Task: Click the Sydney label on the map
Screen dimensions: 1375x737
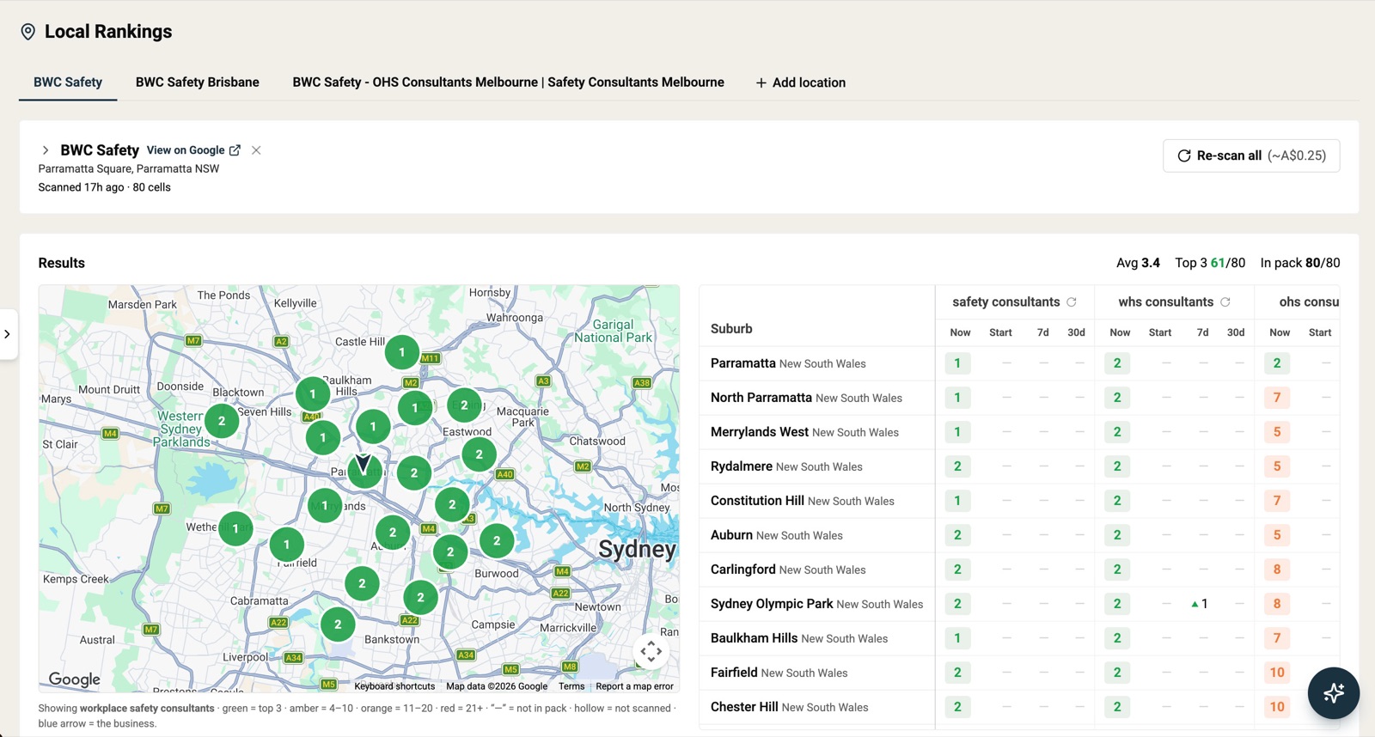Action: 637,550
